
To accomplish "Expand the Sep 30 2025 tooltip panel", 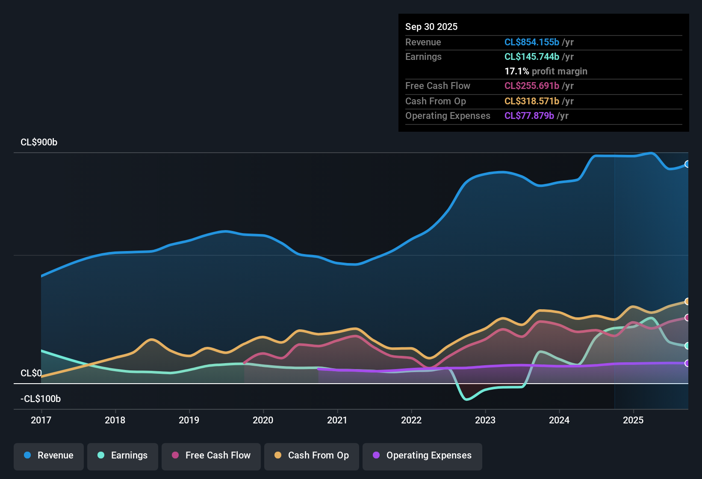I will 543,73.
